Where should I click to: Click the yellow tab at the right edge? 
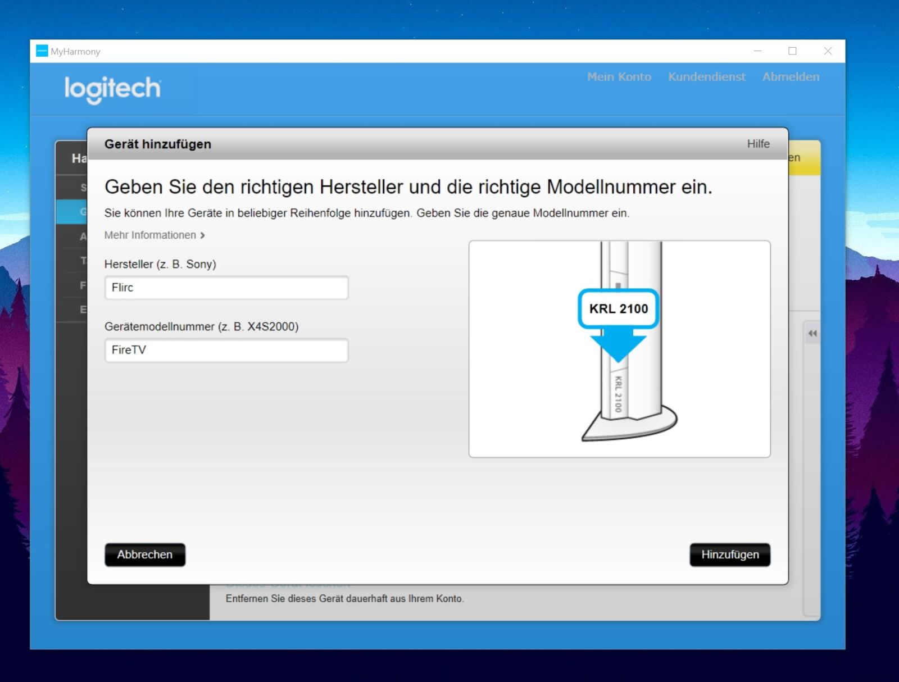pyautogui.click(x=804, y=158)
